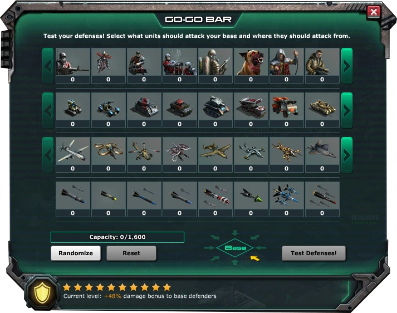Screen dimensions: 397x313
Task: Choose the stealth fighter jet unit
Action: click(322, 154)
